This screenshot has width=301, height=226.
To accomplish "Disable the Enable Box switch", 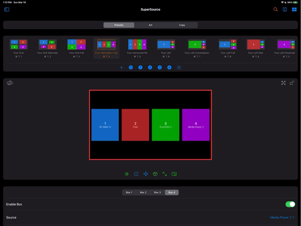I will click(x=290, y=204).
